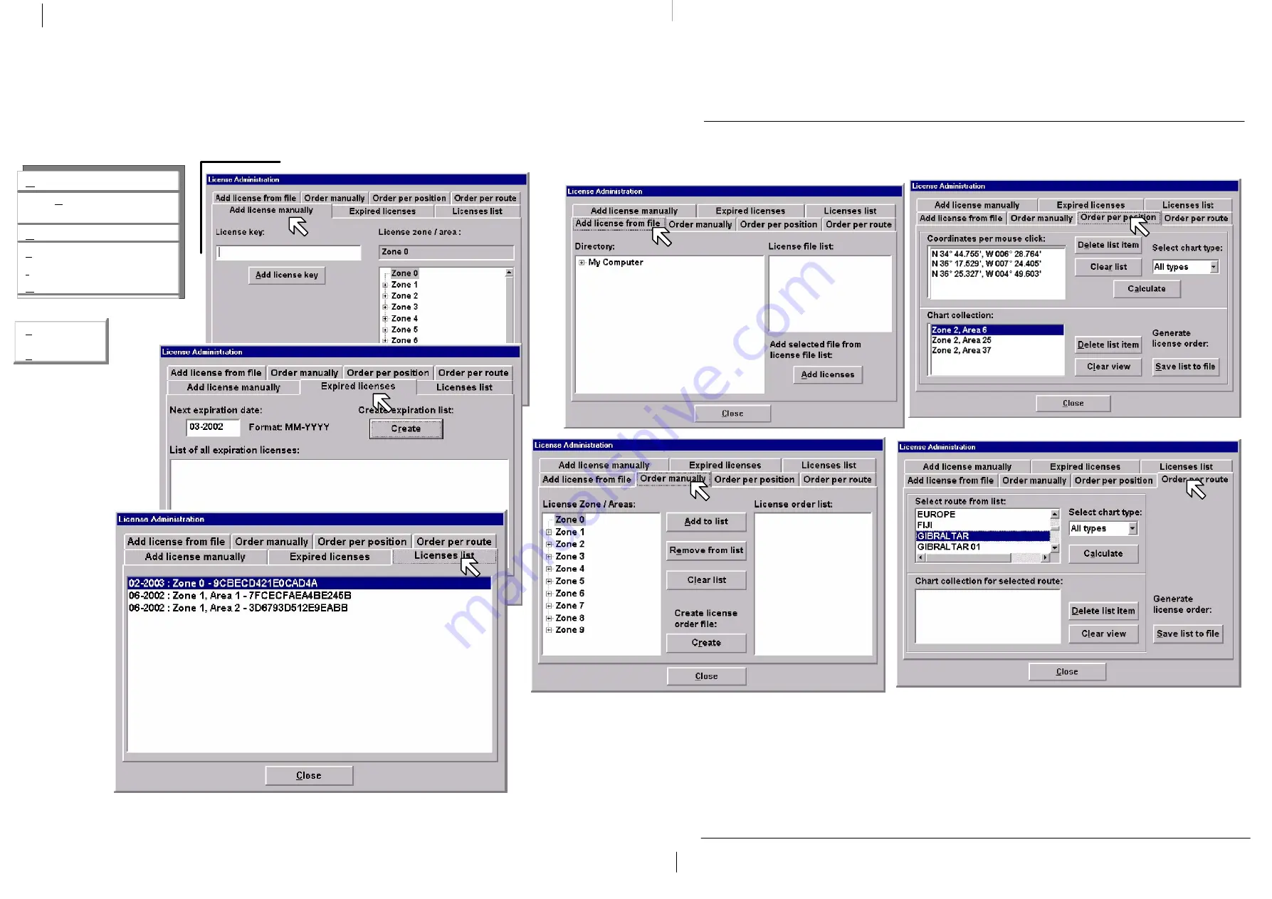Click Save list to file in Order per position dialog
Image resolution: width=1272 pixels, height=899 pixels.
pyautogui.click(x=1185, y=367)
